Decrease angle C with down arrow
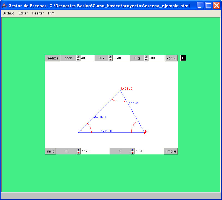The height and width of the screenshot is (200, 222). click(x=132, y=153)
